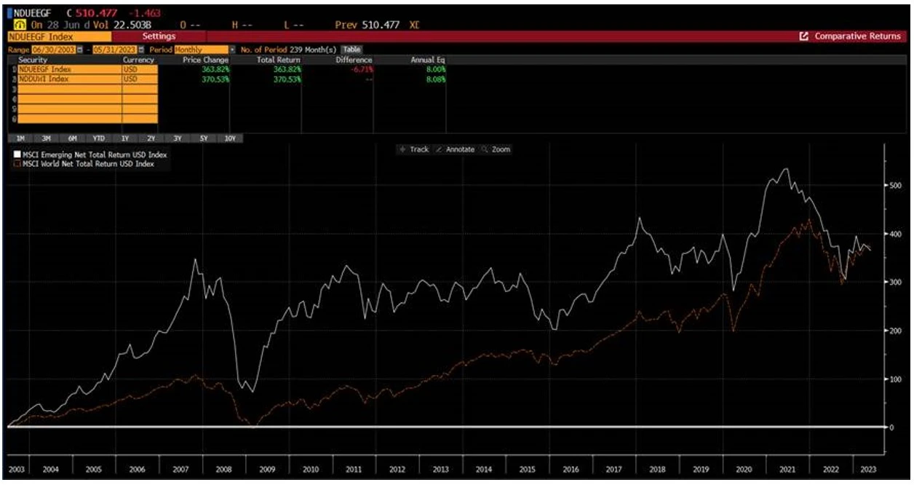Click the Annotate tool label

pyautogui.click(x=460, y=149)
